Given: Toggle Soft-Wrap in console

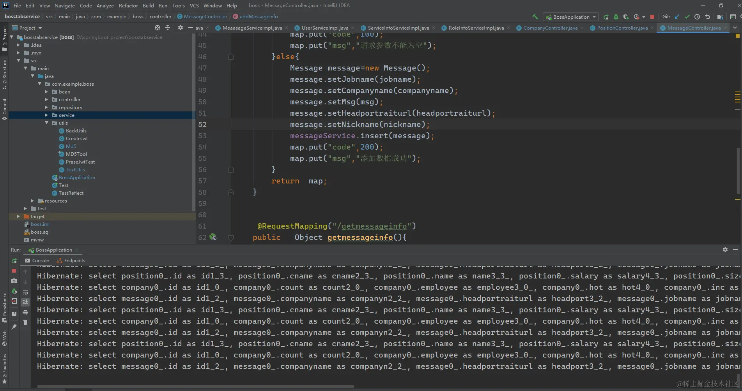Looking at the screenshot, I should coord(25,292).
